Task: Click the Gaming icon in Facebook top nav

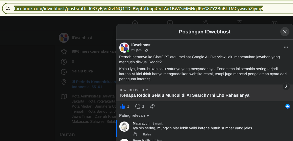Action: [x=275, y=23]
